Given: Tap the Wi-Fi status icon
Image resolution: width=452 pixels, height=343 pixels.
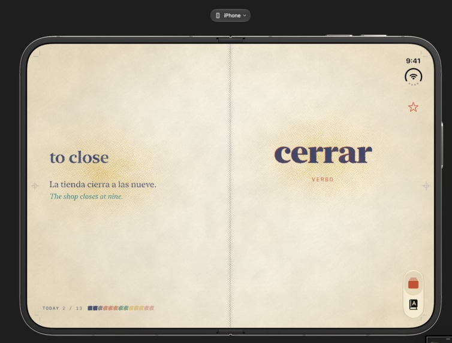Looking at the screenshot, I should click(414, 77).
